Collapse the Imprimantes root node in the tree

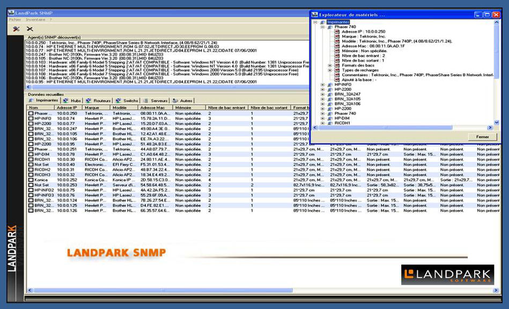(315, 22)
